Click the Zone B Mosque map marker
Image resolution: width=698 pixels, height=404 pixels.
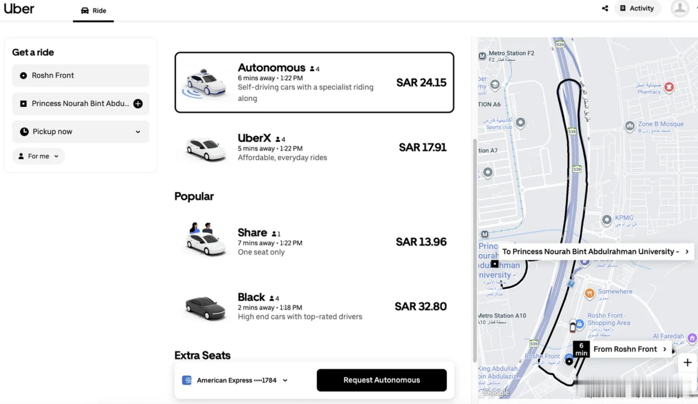[630, 124]
